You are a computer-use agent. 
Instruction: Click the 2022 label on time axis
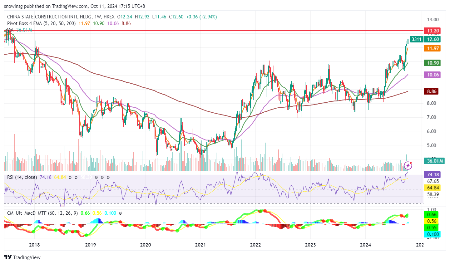pyautogui.click(x=256, y=245)
